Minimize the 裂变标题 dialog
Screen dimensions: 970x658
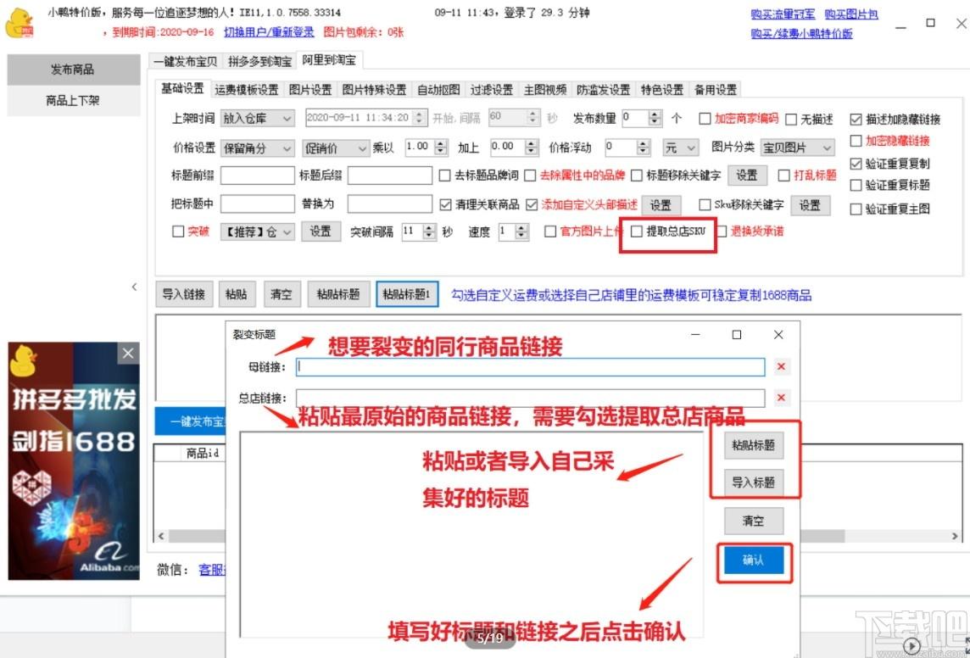point(695,335)
